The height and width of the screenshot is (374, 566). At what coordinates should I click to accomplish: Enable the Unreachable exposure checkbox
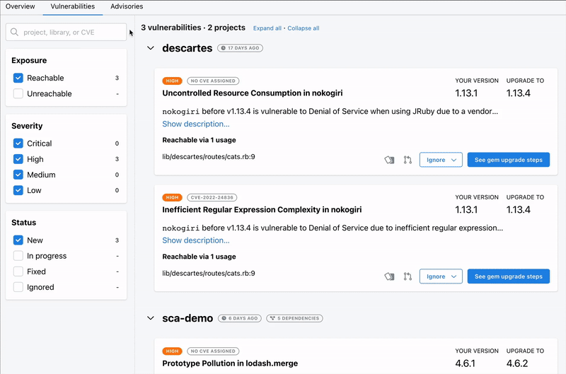click(18, 94)
